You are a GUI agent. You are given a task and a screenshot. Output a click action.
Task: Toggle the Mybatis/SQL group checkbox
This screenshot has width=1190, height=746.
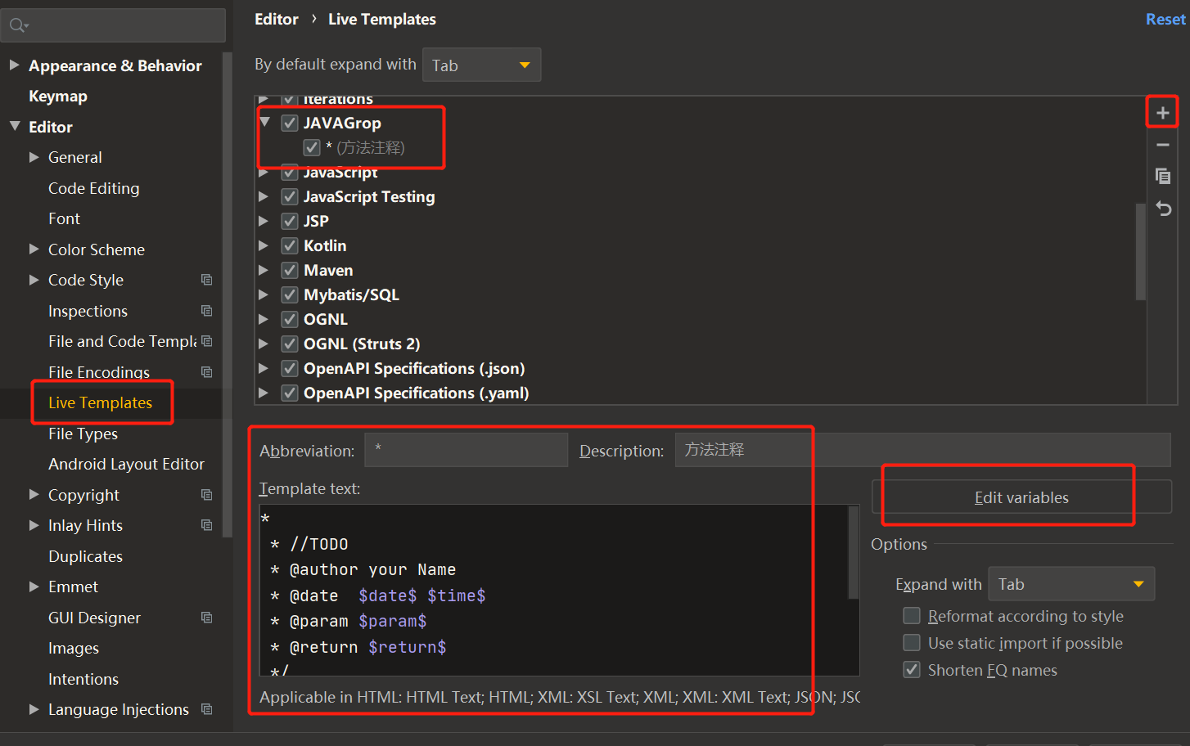(x=290, y=294)
